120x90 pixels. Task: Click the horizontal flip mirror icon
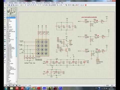tap(5, 61)
